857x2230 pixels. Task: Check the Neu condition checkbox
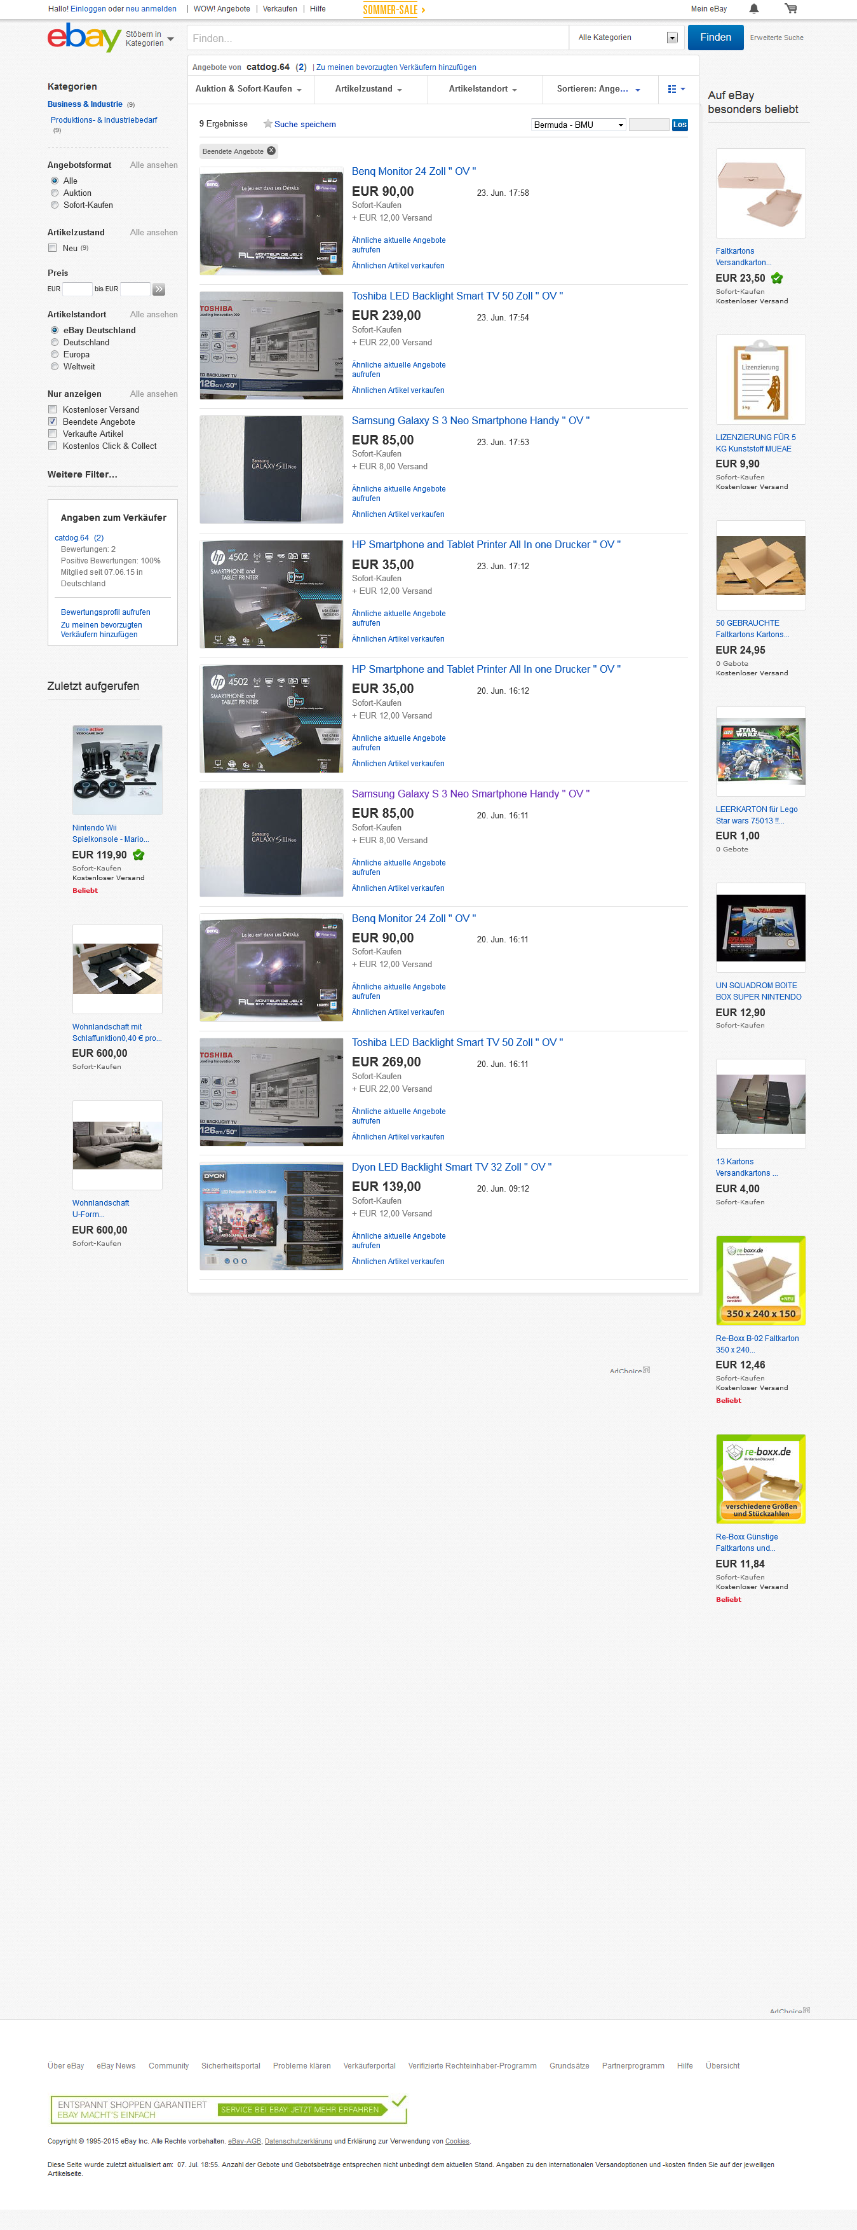tap(53, 247)
